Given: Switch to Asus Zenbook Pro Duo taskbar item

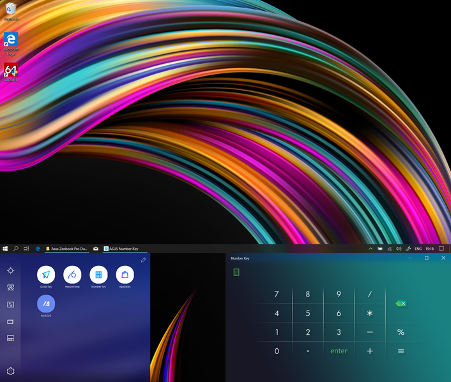Looking at the screenshot, I should click(66, 249).
